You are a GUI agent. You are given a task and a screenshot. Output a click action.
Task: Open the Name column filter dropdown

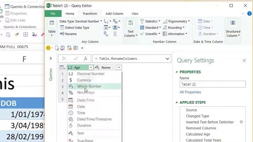click(x=119, y=67)
